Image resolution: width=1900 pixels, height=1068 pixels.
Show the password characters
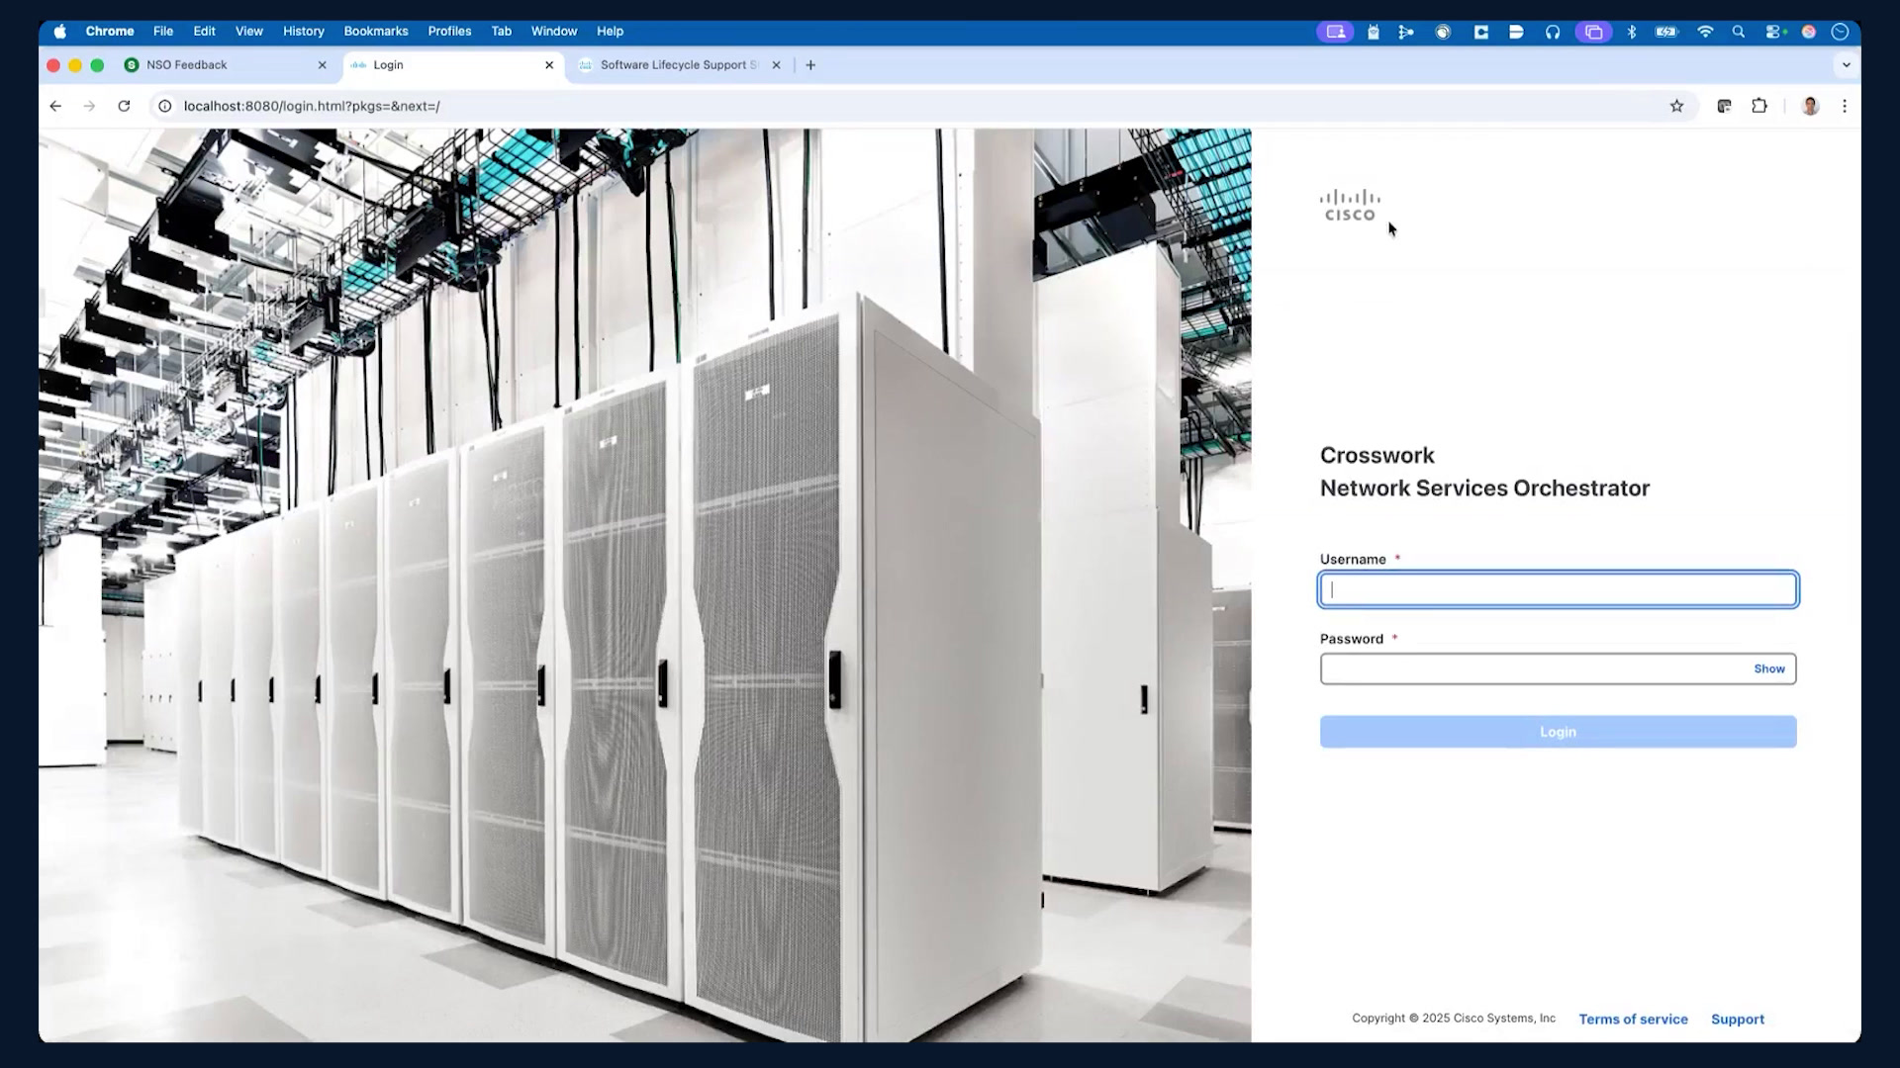1769,668
